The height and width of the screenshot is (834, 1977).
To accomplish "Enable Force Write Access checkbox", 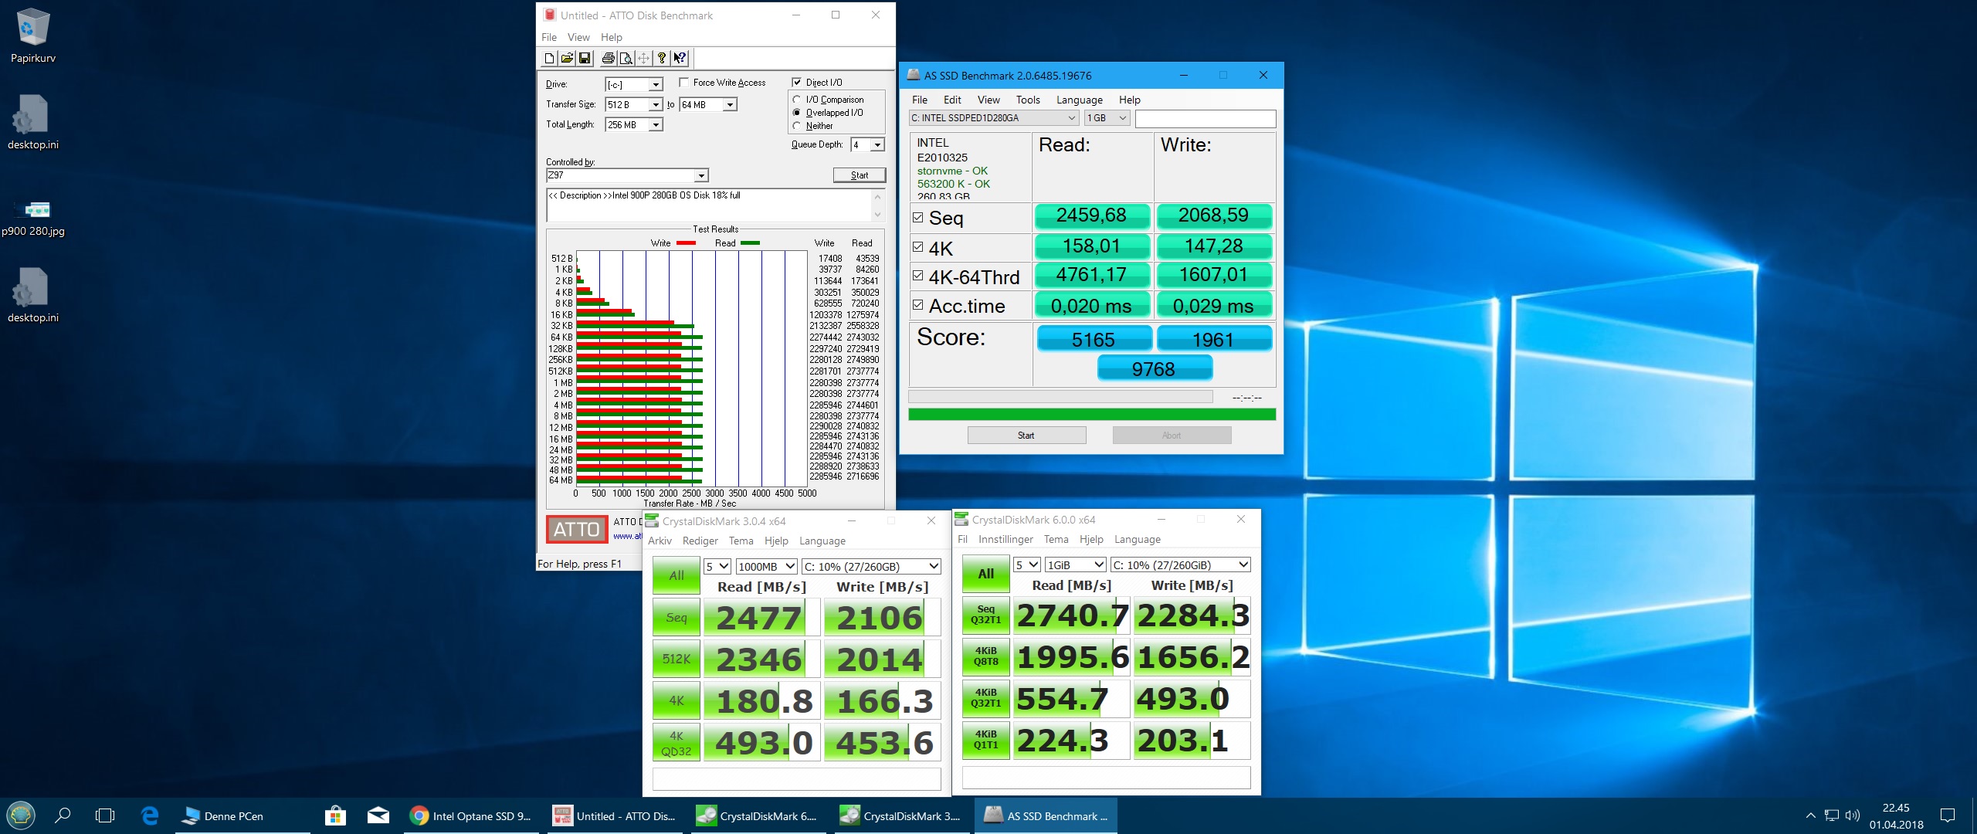I will 683,83.
